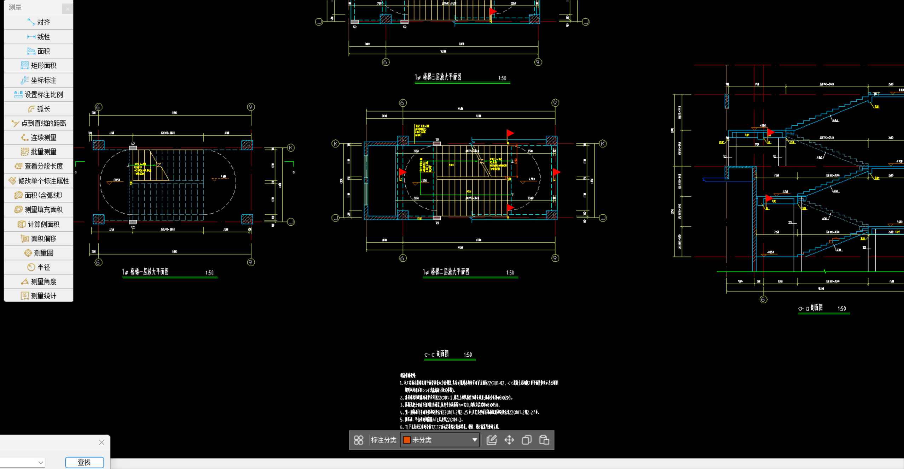Open the categories grid icon in bottom toolbar

tap(359, 440)
